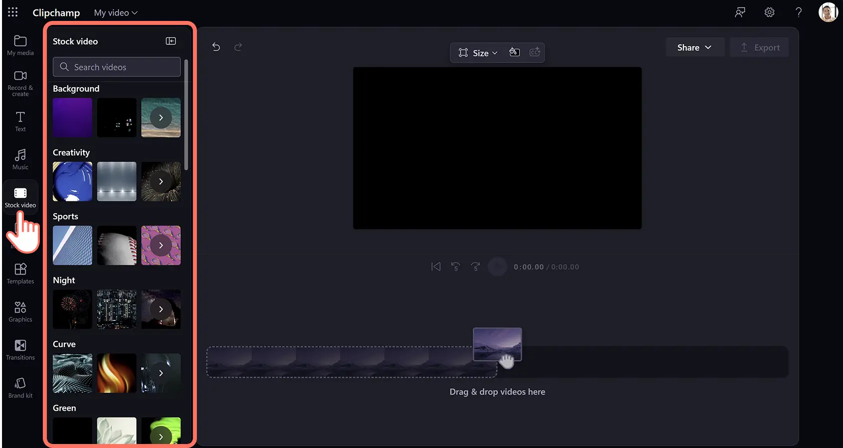Click the black video preview canvas
Screen dimensions: 843x448
click(x=498, y=148)
